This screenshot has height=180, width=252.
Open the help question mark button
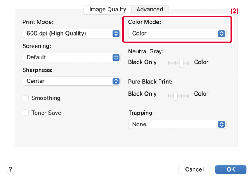tap(11, 169)
